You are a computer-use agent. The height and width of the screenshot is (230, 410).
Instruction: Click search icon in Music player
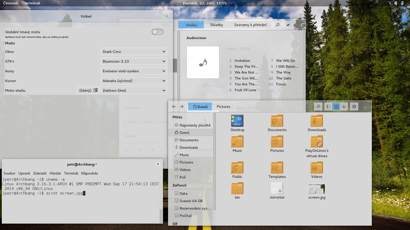(x=278, y=25)
